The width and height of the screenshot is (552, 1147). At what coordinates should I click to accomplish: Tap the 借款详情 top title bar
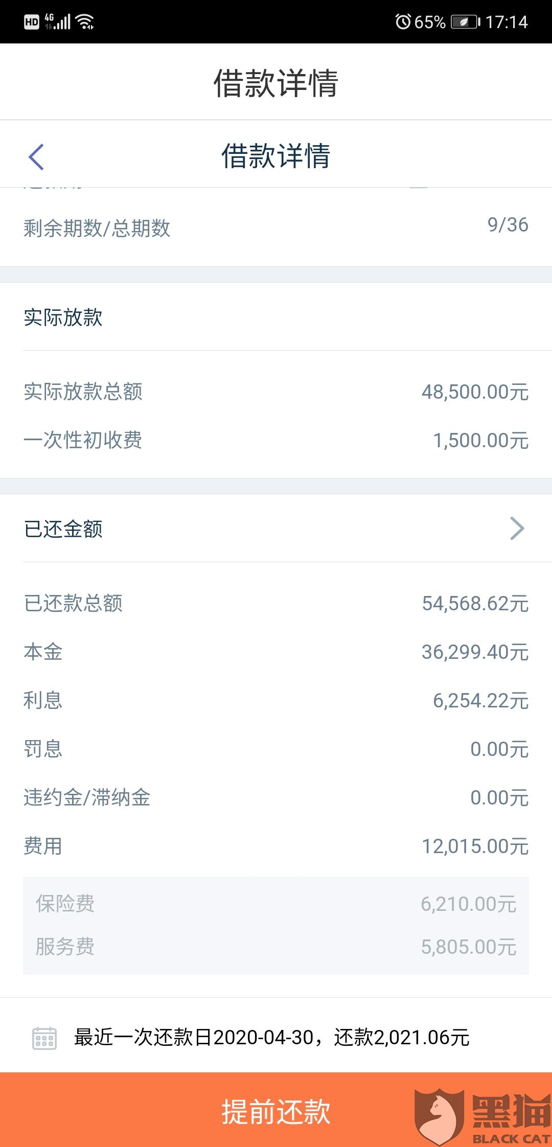(276, 82)
